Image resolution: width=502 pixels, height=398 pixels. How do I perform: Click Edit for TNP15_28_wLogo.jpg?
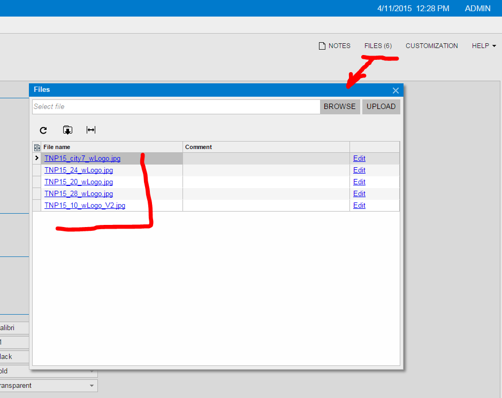[359, 194]
